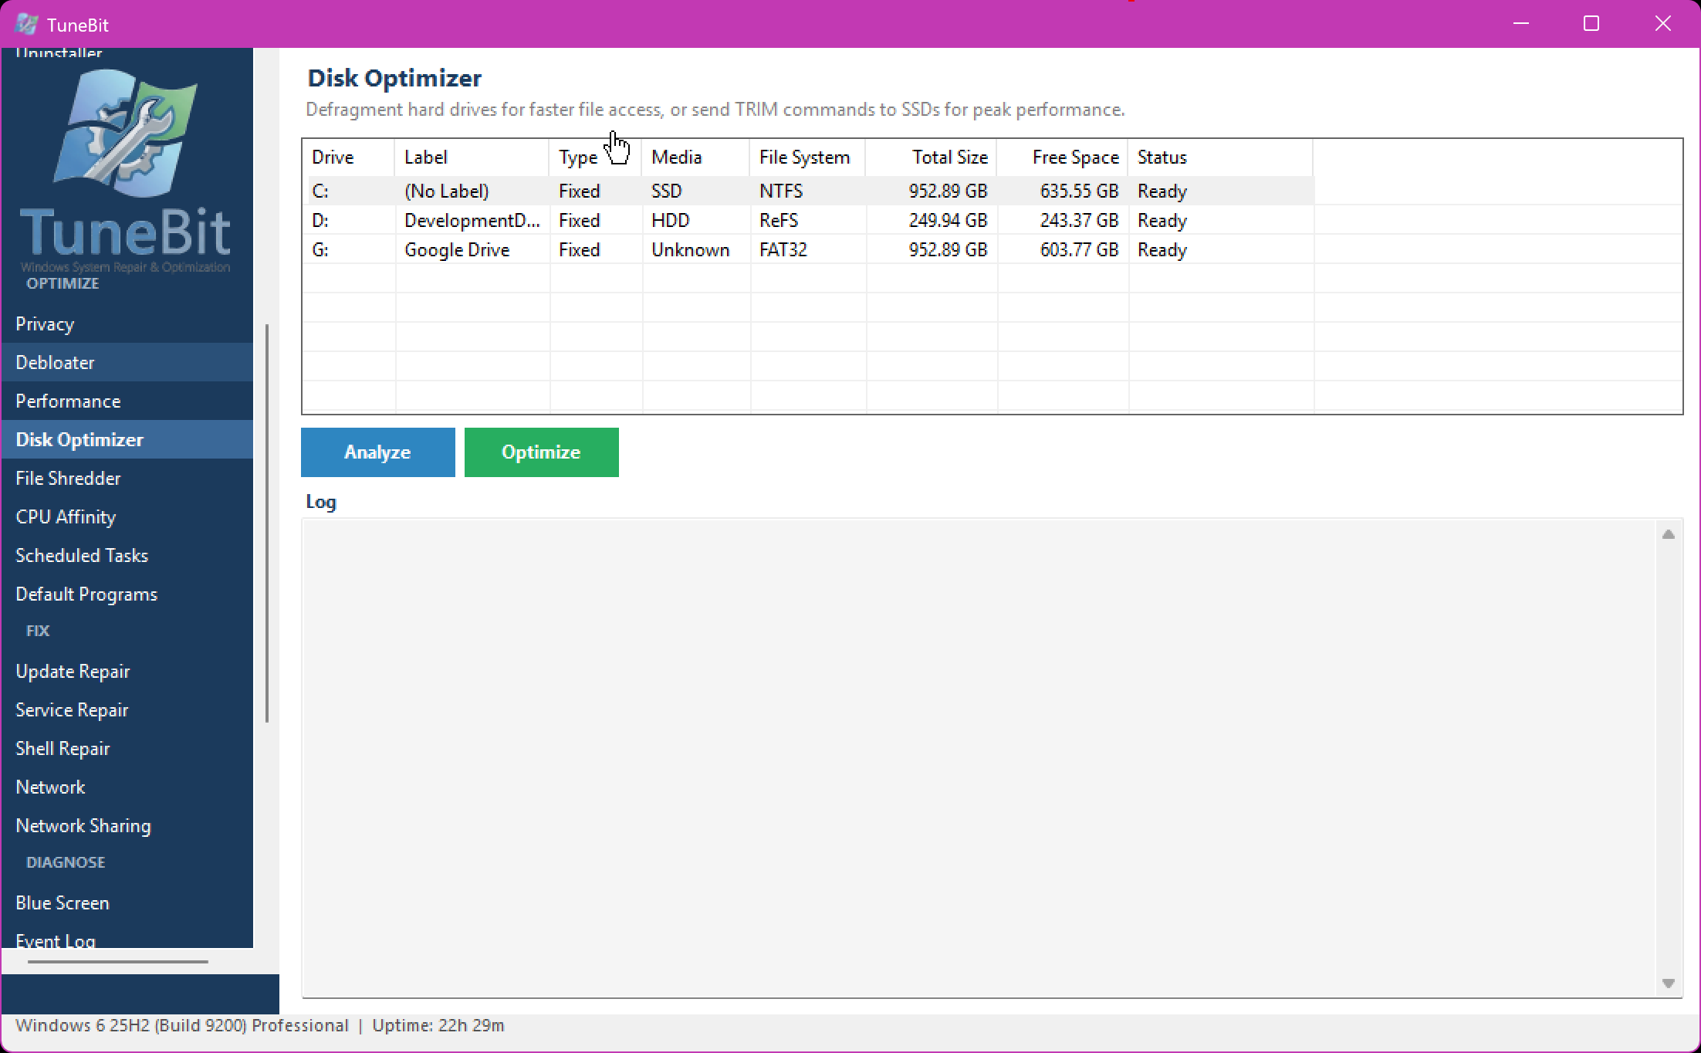Click the sidebar vertical scrollbar thumb
The height and width of the screenshot is (1053, 1701).
(267, 523)
